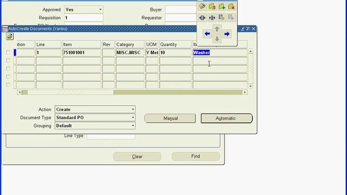Click the greyed Hide Field icon in the palette
The width and height of the screenshot is (347, 195).
231,18
